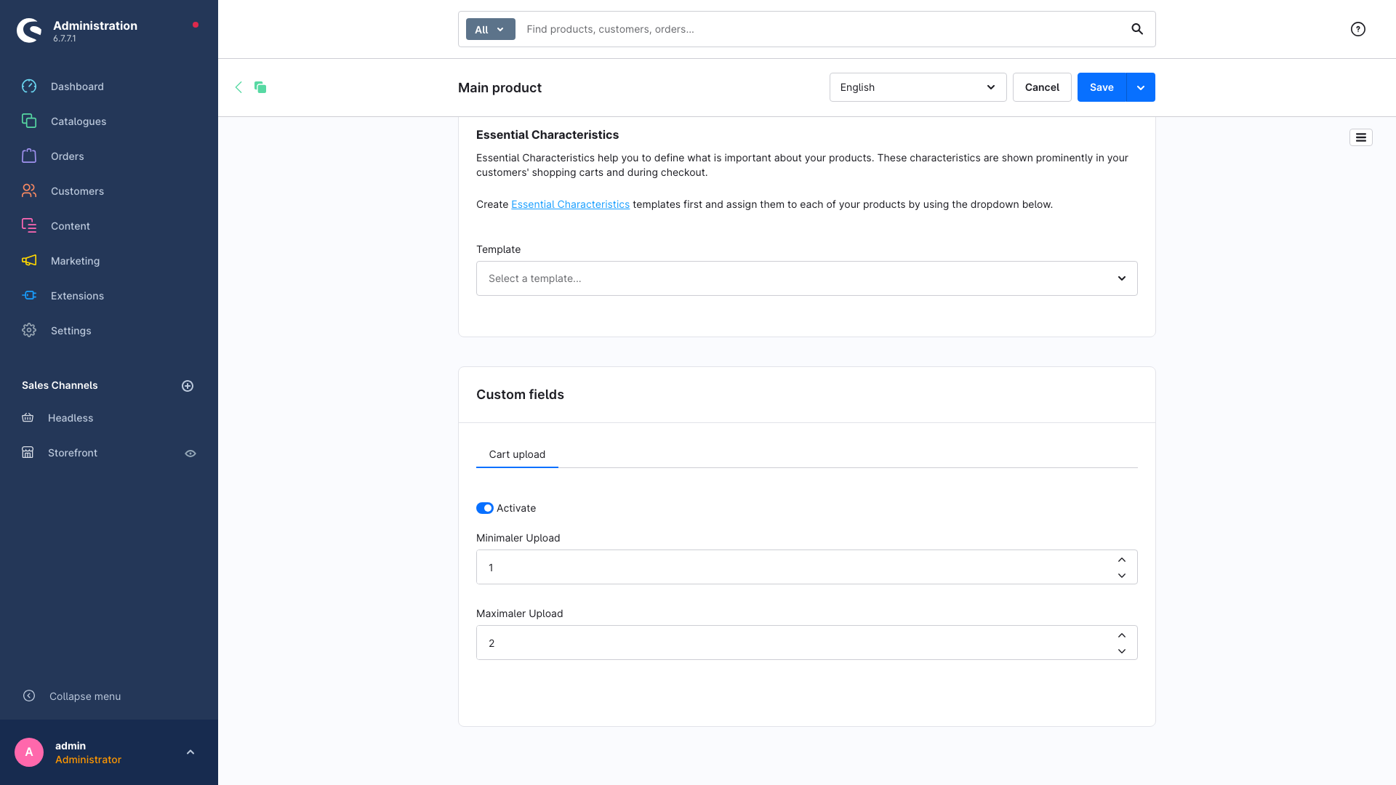Click the search magnifier icon
This screenshot has height=785, width=1396.
tap(1137, 29)
